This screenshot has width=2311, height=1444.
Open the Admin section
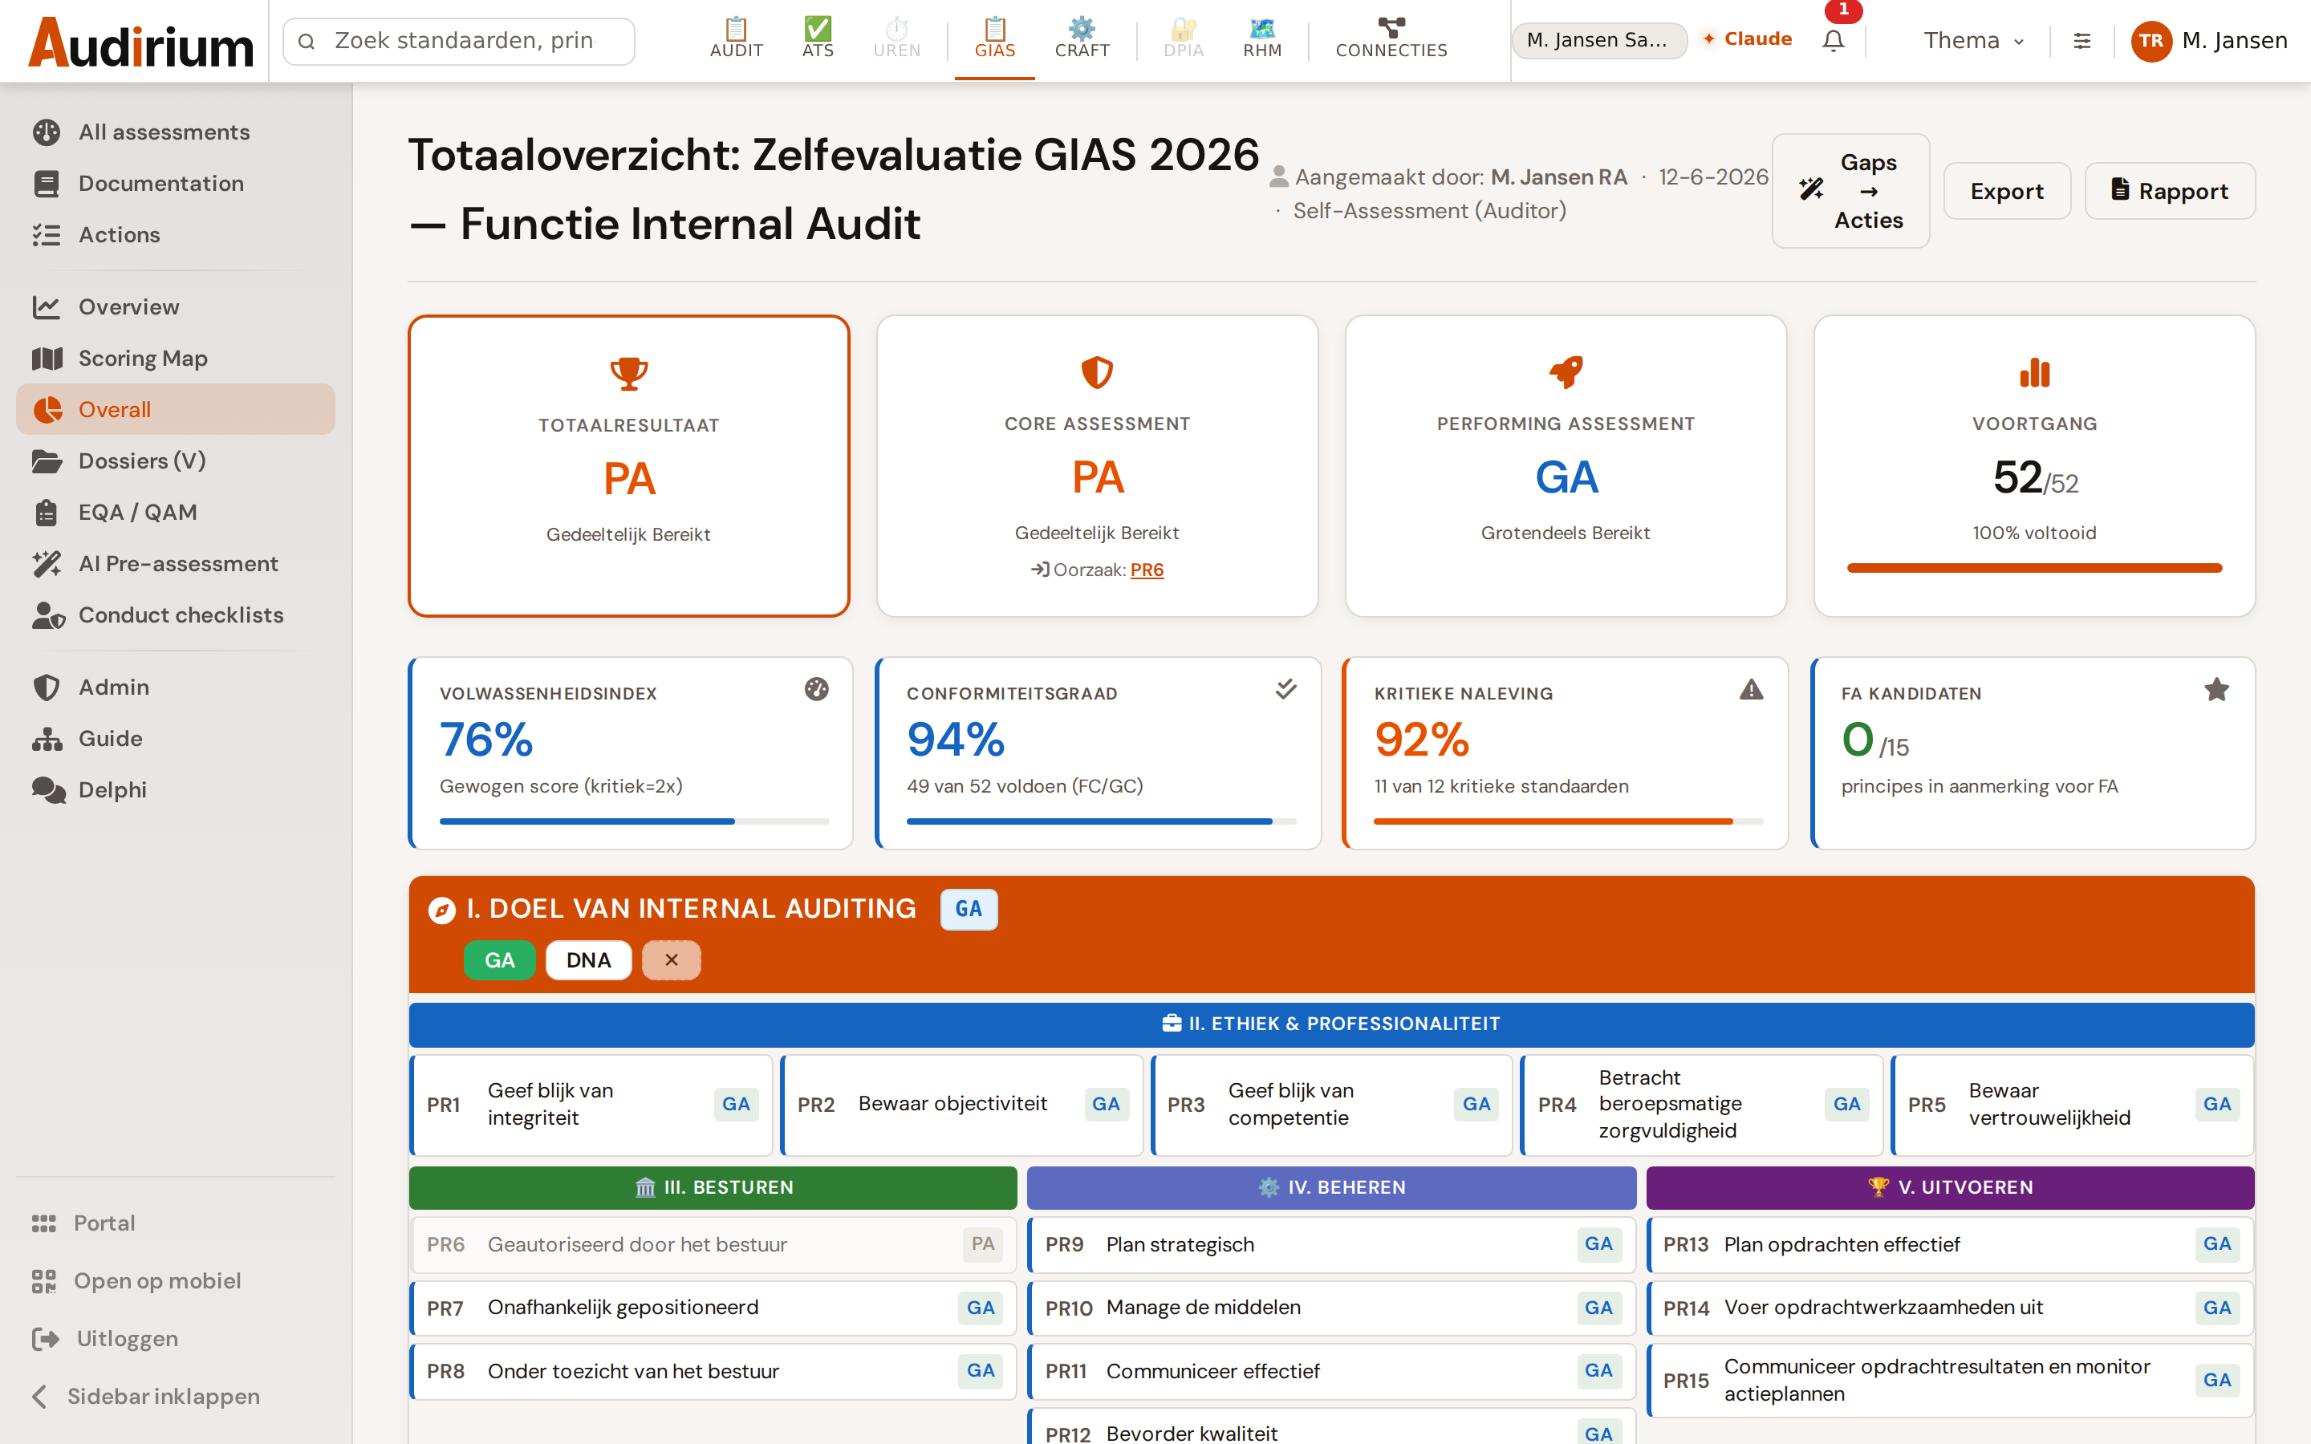pos(176,688)
